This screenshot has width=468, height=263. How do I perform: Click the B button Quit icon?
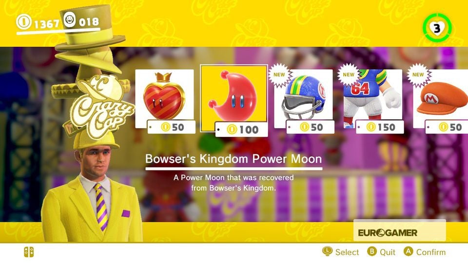372,251
